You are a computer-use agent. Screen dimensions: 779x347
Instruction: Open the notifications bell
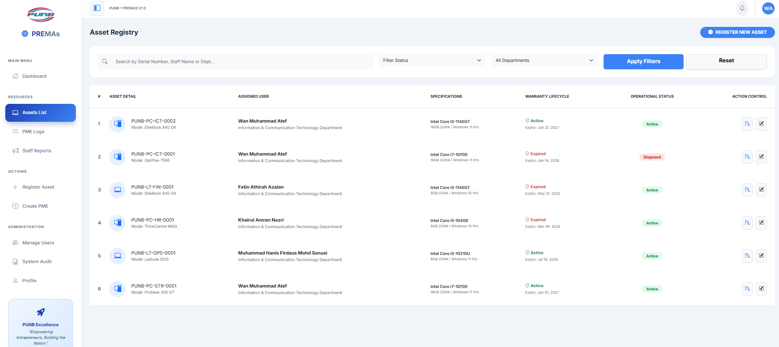(x=742, y=8)
